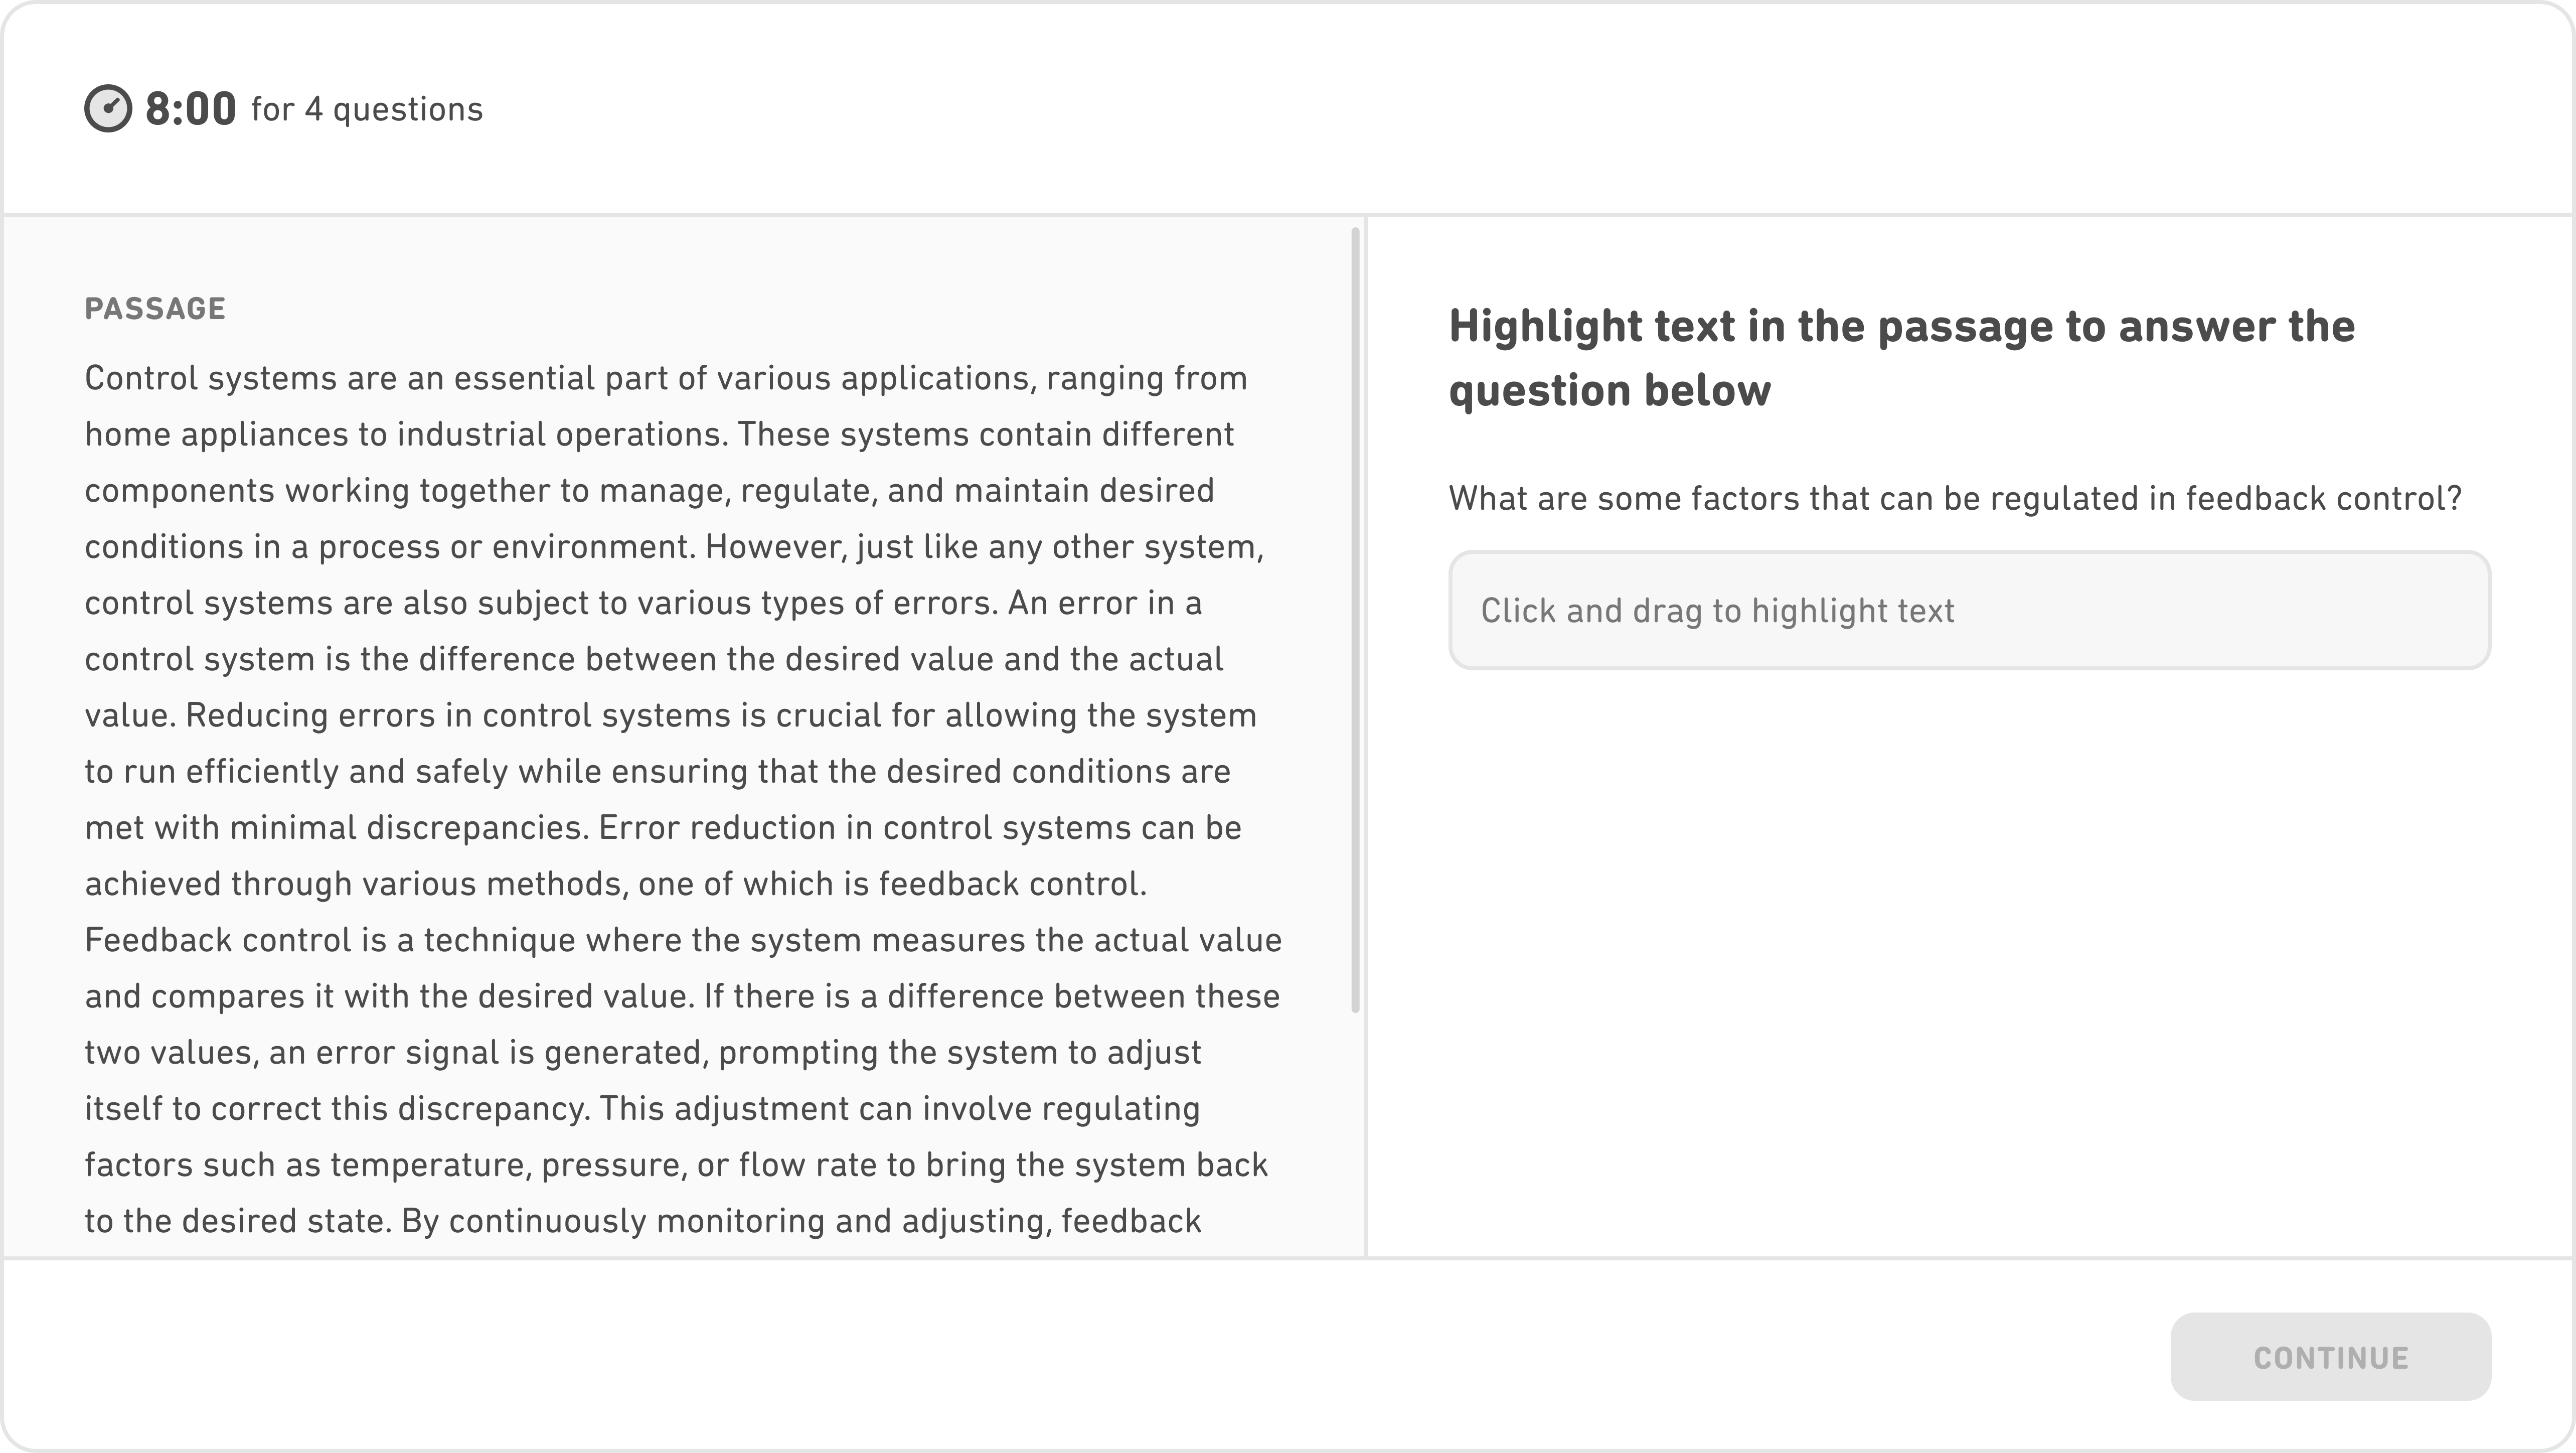Click the timer clock icon
The width and height of the screenshot is (2576, 1453).
(108, 108)
